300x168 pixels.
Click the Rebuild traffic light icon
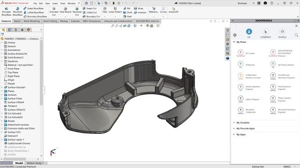(113, 3)
